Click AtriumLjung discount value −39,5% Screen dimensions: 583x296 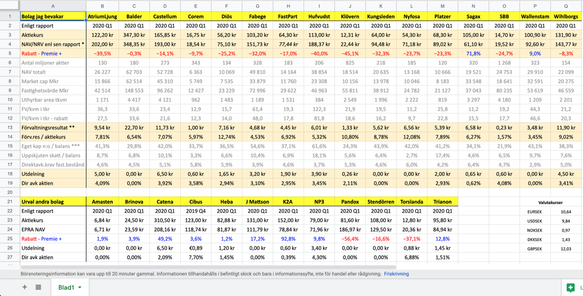pyautogui.click(x=102, y=53)
